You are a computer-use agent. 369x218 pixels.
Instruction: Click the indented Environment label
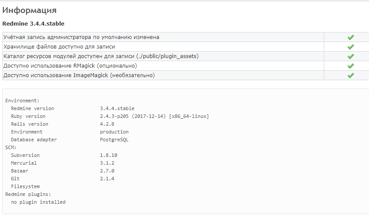[x=27, y=132]
